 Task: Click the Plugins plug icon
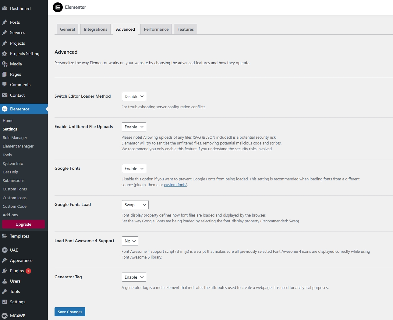click(5, 271)
